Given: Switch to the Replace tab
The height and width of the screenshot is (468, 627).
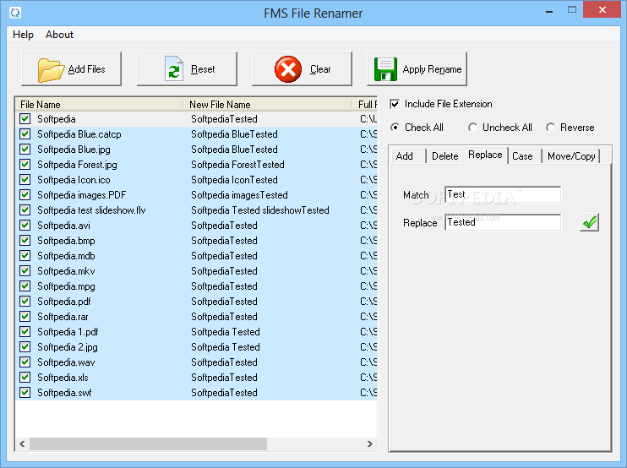Looking at the screenshot, I should (485, 155).
